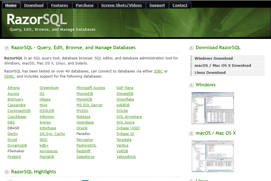Open the Couchbase link
The height and width of the screenshot is (181, 271).
coord(17,116)
